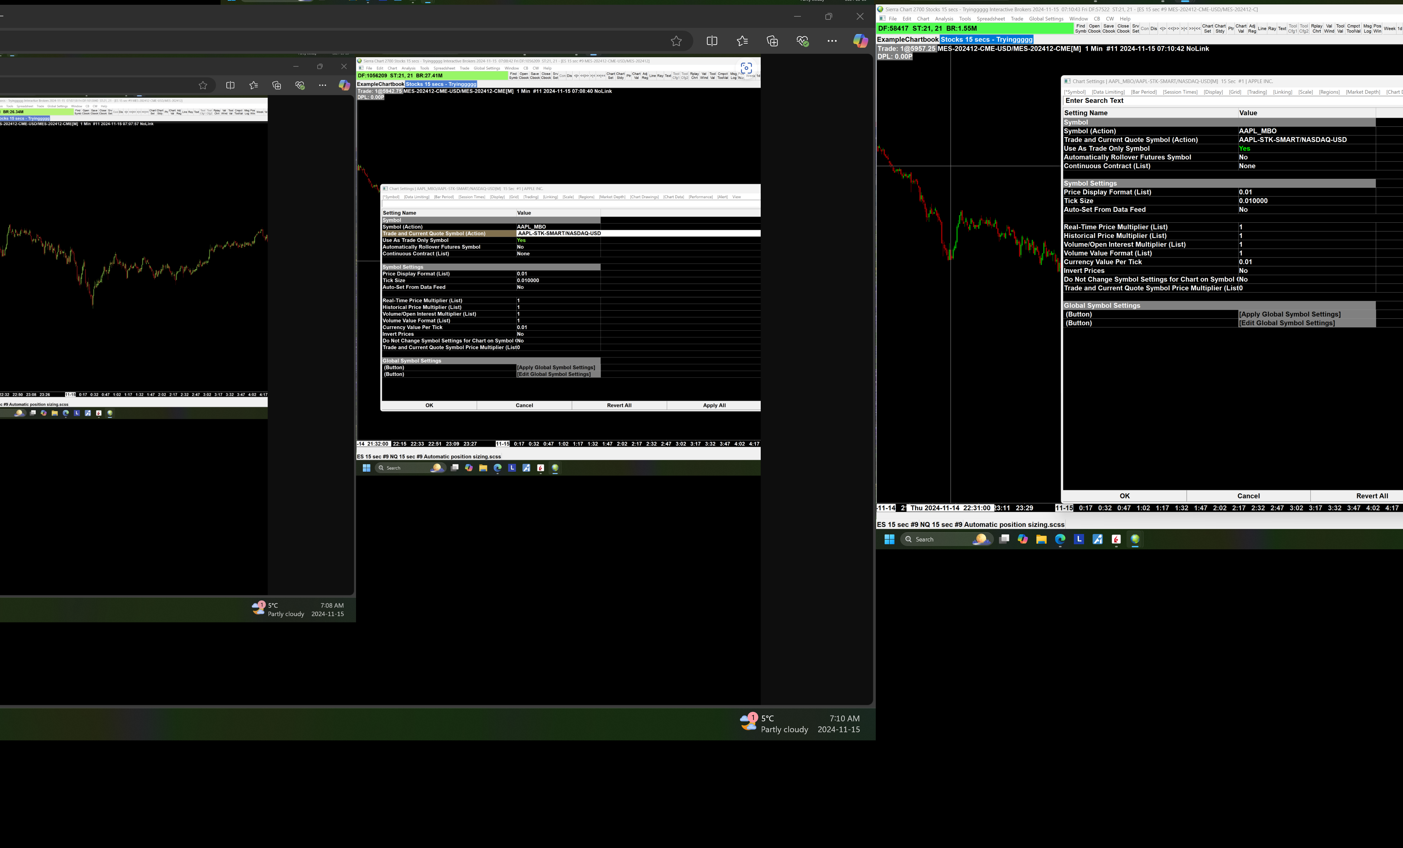Image resolution: width=1403 pixels, height=848 pixels.
Task: Open Msg Log from toolbar
Action: [x=1367, y=29]
